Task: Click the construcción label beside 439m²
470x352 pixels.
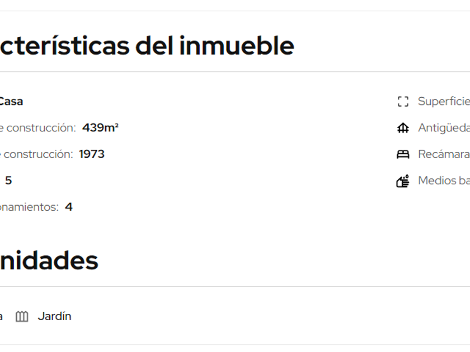Action: pyautogui.click(x=38, y=128)
